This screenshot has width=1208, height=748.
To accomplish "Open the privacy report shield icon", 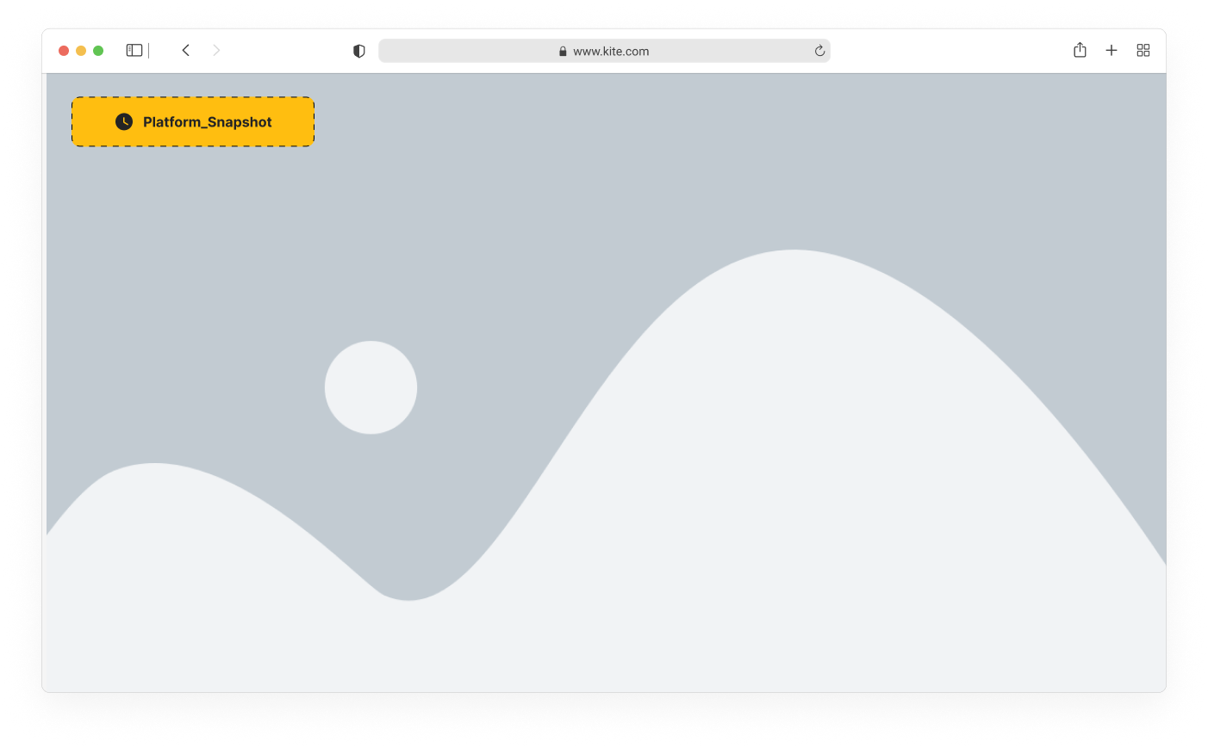I will 359,52.
